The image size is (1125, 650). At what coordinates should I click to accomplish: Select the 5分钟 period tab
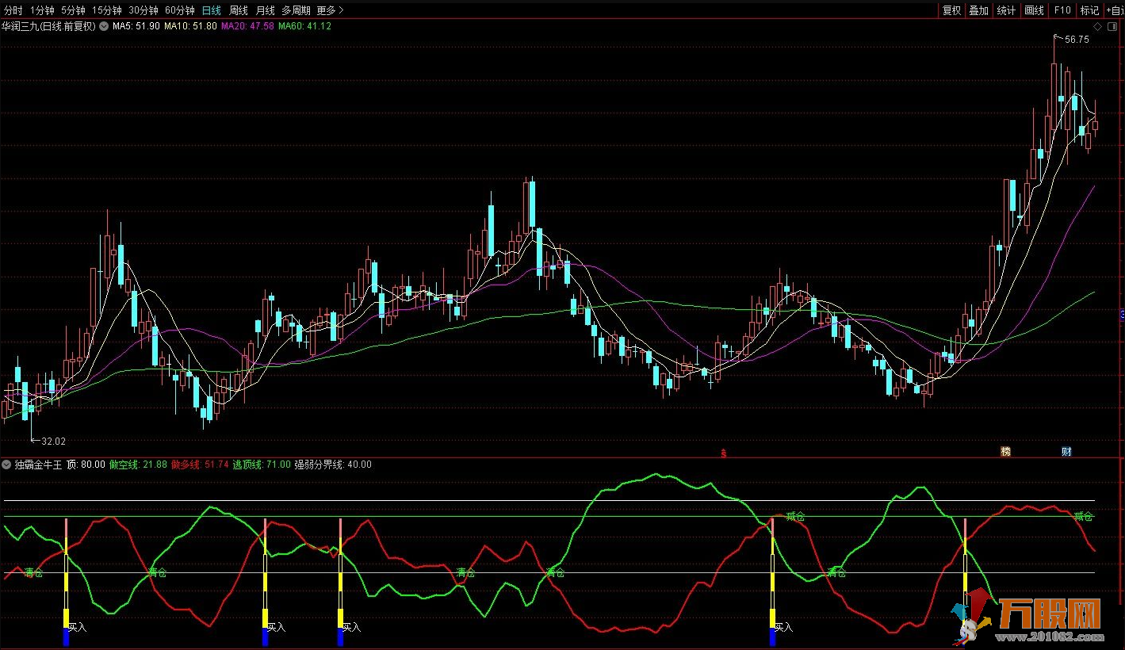pyautogui.click(x=73, y=10)
